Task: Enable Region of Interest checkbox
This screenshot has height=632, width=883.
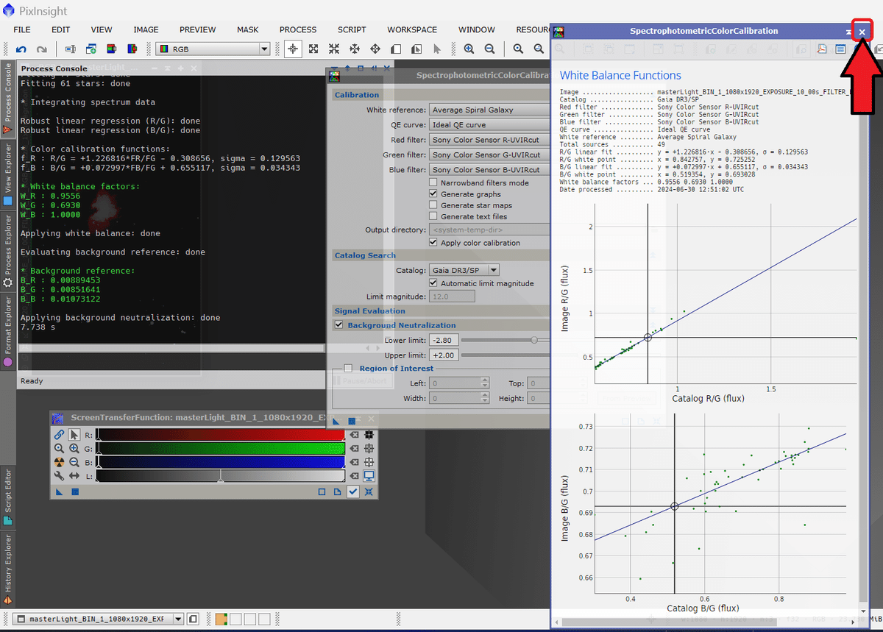Action: 349,368
